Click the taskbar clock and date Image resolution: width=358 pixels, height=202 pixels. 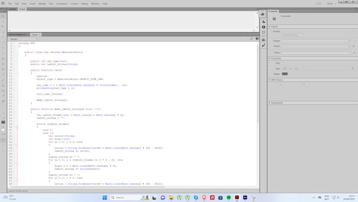pos(349,198)
